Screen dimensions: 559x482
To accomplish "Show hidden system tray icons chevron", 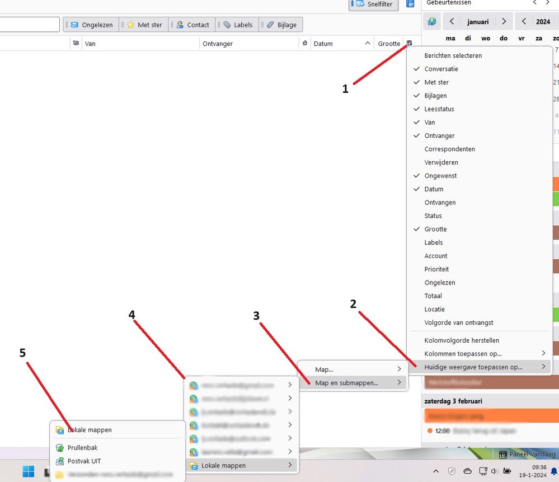I will 436,471.
